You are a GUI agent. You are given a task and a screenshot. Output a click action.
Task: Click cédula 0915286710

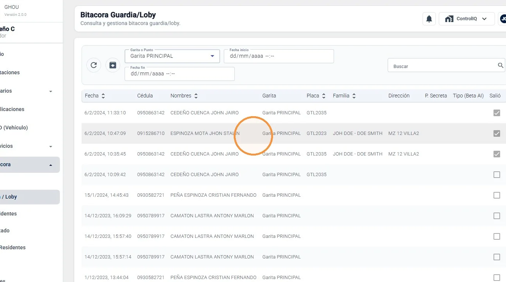tap(151, 133)
